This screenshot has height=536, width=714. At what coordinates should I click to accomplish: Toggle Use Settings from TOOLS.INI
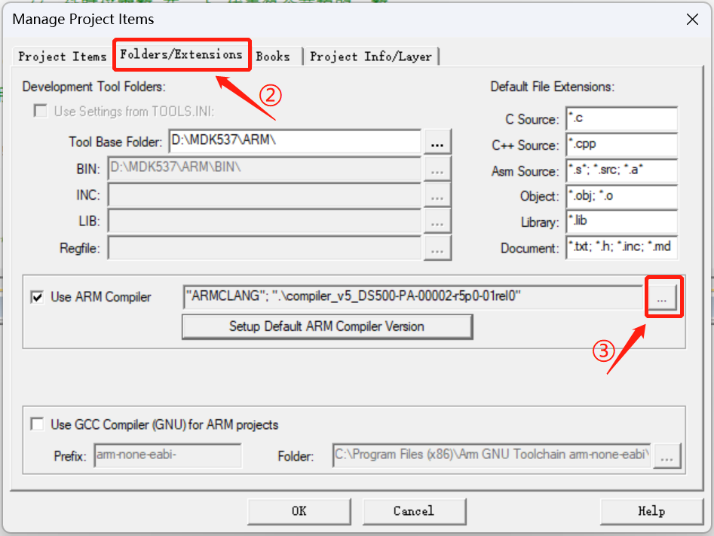point(40,110)
